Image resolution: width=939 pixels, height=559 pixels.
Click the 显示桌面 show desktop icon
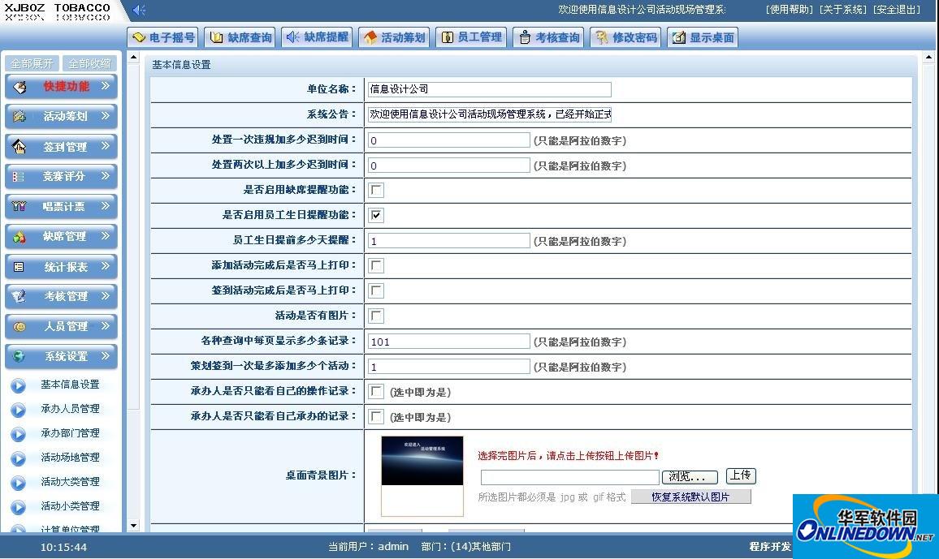click(702, 37)
